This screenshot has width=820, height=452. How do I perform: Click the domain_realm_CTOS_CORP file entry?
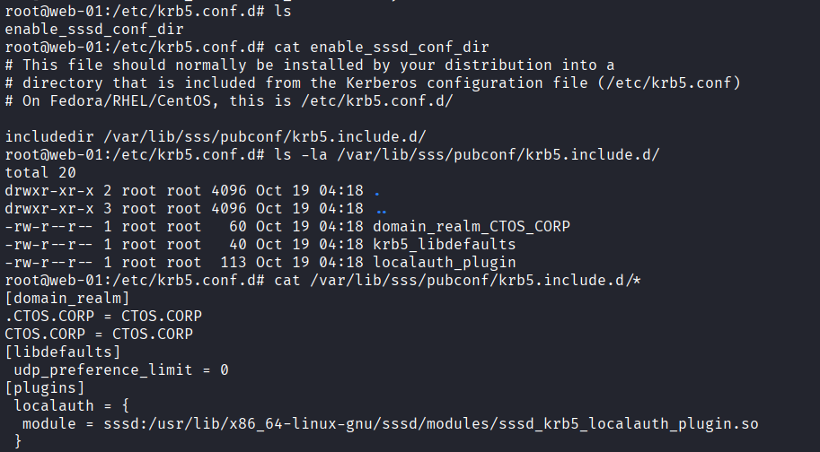(472, 227)
